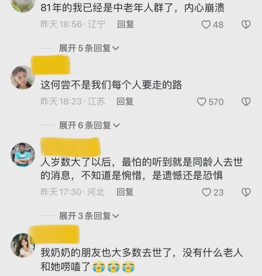262x276 pixels.
Task: Expand 展开3条回复 replies
Action: (x=89, y=216)
